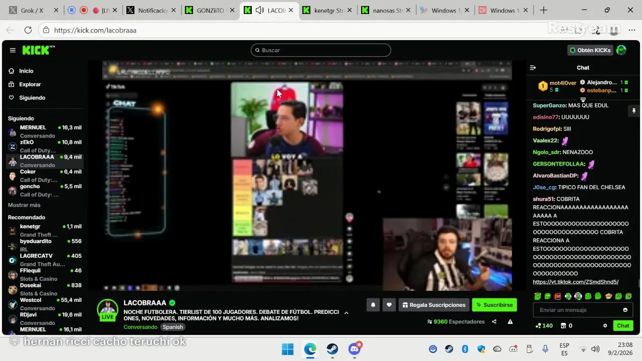Click the Bluetooth tray icon

coord(465,349)
